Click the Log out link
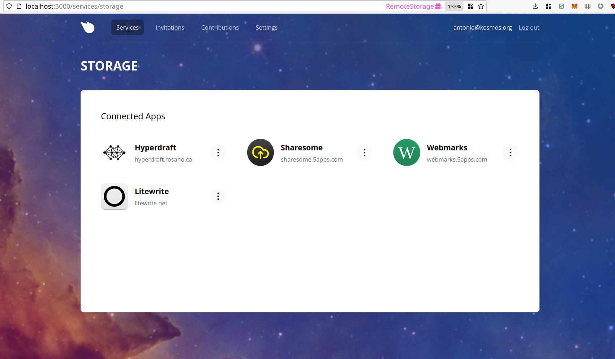615x359 pixels. (529, 27)
